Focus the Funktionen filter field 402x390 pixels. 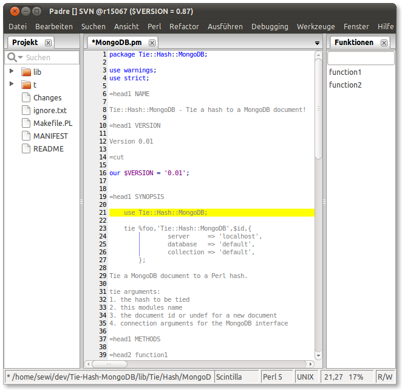point(361,58)
